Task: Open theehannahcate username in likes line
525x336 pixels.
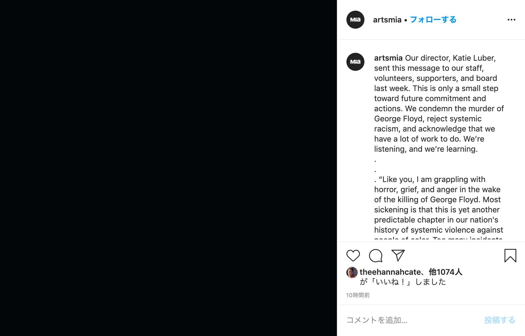Action: 390,272
